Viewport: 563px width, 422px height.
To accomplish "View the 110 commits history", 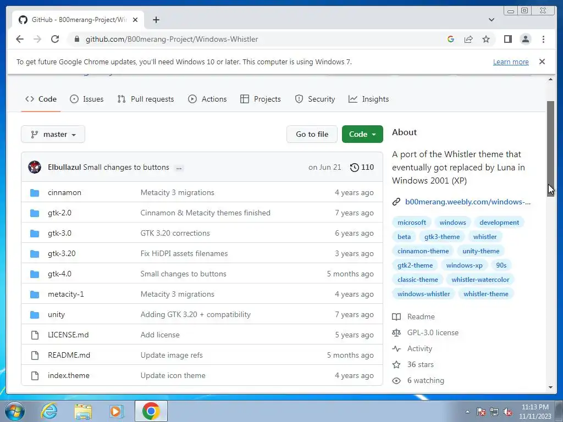I will click(x=362, y=167).
